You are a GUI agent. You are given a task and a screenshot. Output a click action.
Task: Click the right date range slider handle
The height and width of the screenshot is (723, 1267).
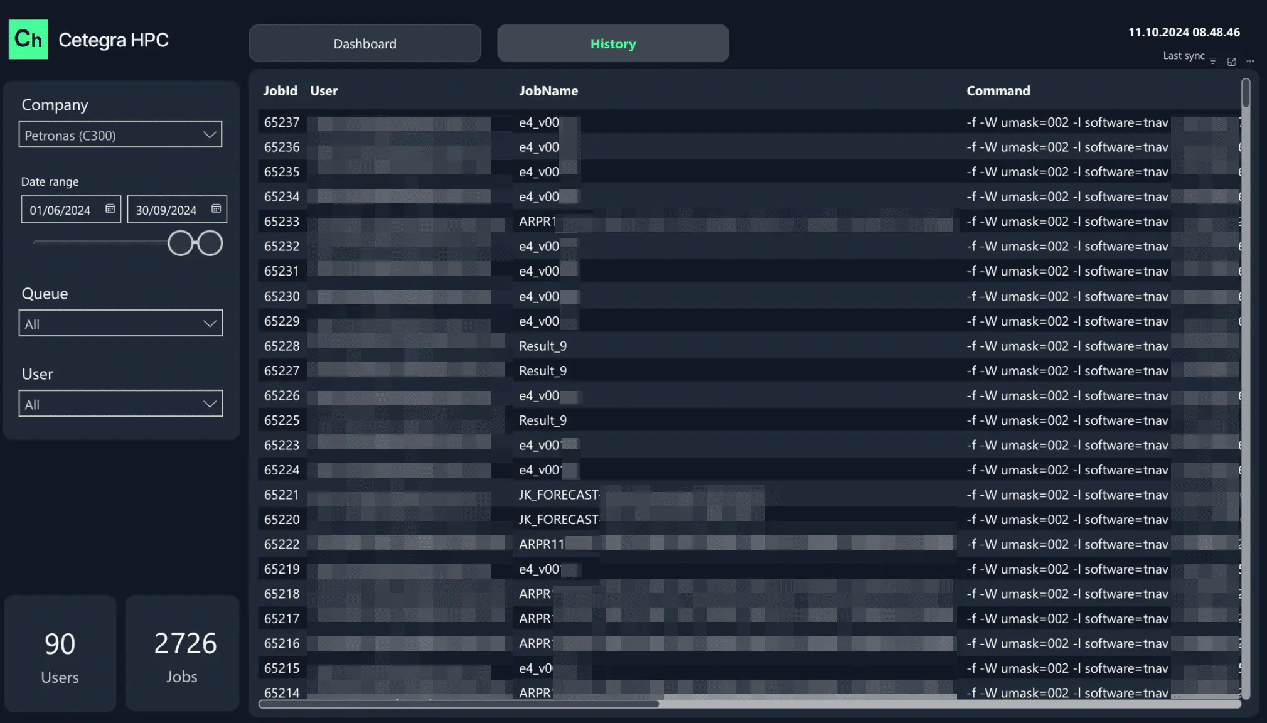click(x=210, y=243)
